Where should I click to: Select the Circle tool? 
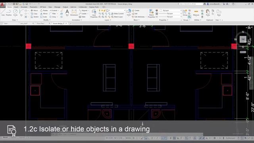15,13
